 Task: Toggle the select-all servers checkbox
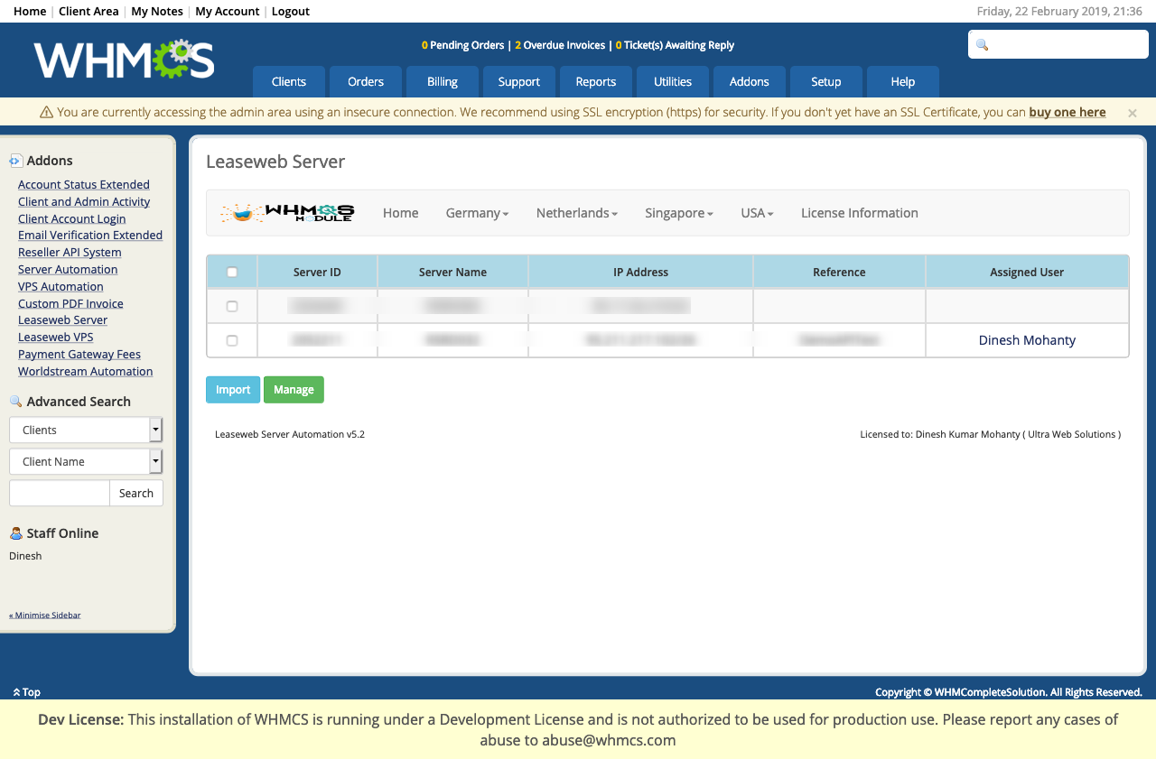pyautogui.click(x=231, y=271)
